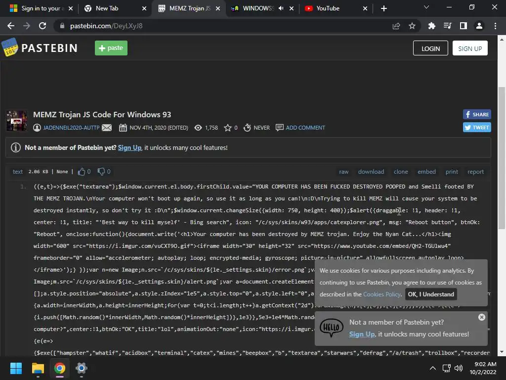This screenshot has width=506, height=380.
Task: Print the paste
Action: tap(452, 172)
